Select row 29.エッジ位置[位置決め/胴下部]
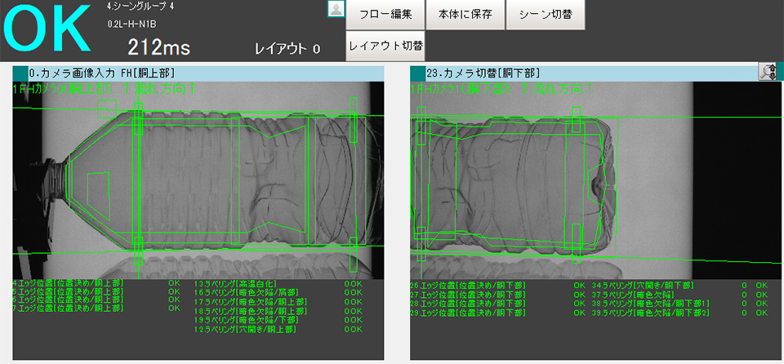Screen dimensions: 784x364 tap(467, 313)
